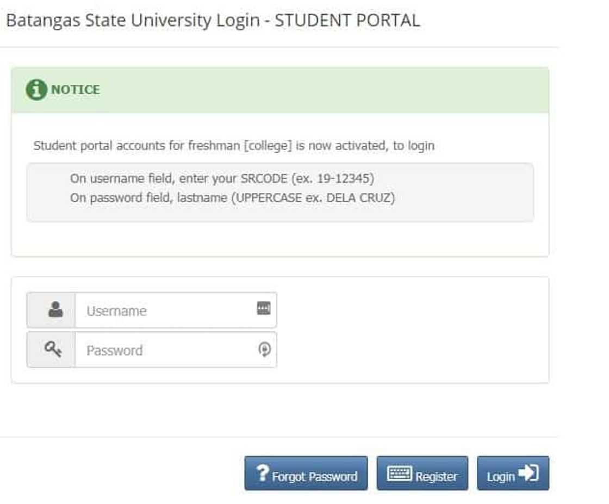Viewport: 609px width, 504px height.
Task: Click the freshman accounts activated notice sentence
Action: click(x=234, y=146)
